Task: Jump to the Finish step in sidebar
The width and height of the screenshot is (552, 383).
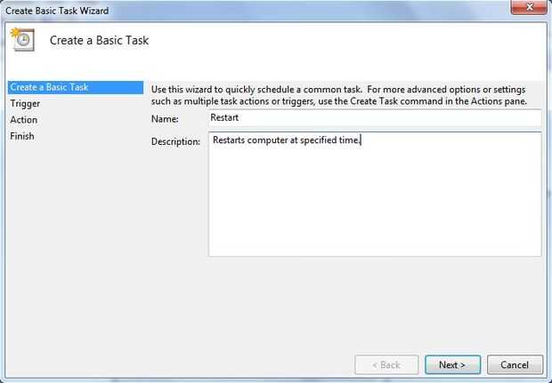Action: (x=22, y=136)
